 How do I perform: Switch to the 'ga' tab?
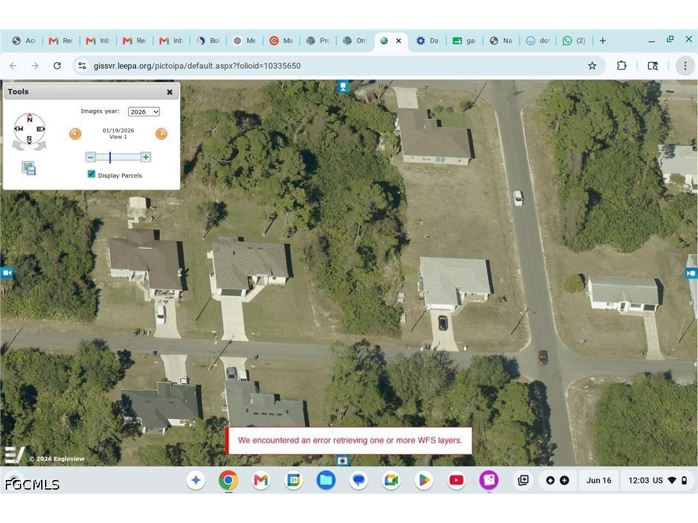(464, 40)
